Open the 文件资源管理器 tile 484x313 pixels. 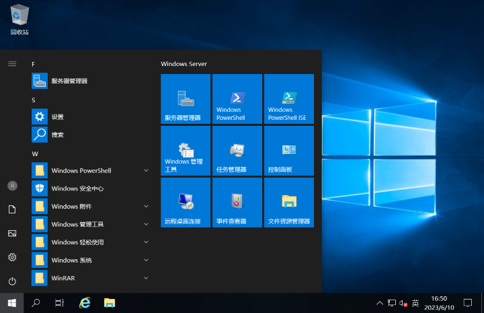[289, 203]
